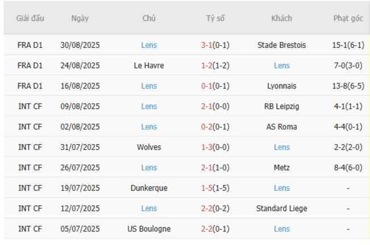Open the Dunkerque team link

point(149,188)
